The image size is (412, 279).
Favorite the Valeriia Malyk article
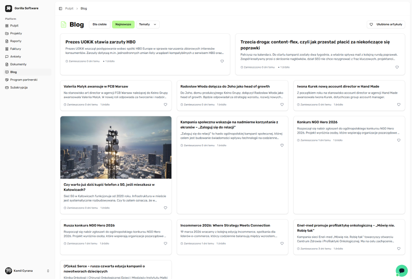pos(165,105)
